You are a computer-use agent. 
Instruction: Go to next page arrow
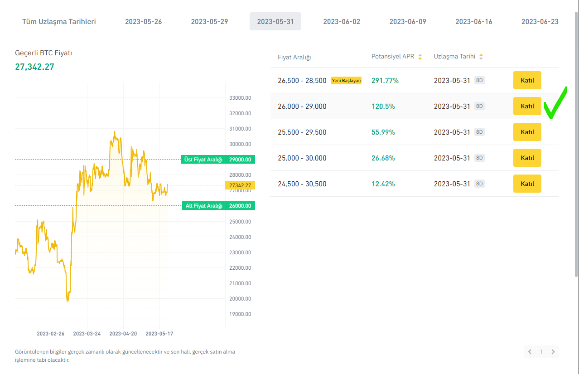click(553, 352)
